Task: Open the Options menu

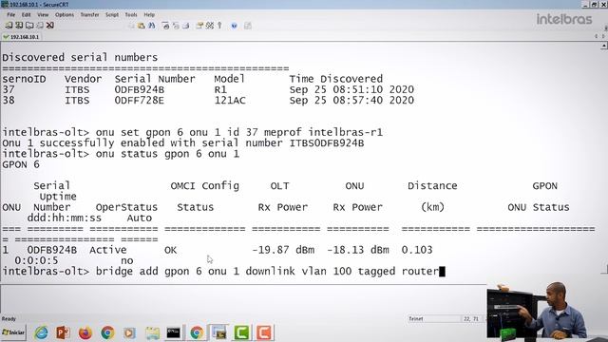Action: 65,15
